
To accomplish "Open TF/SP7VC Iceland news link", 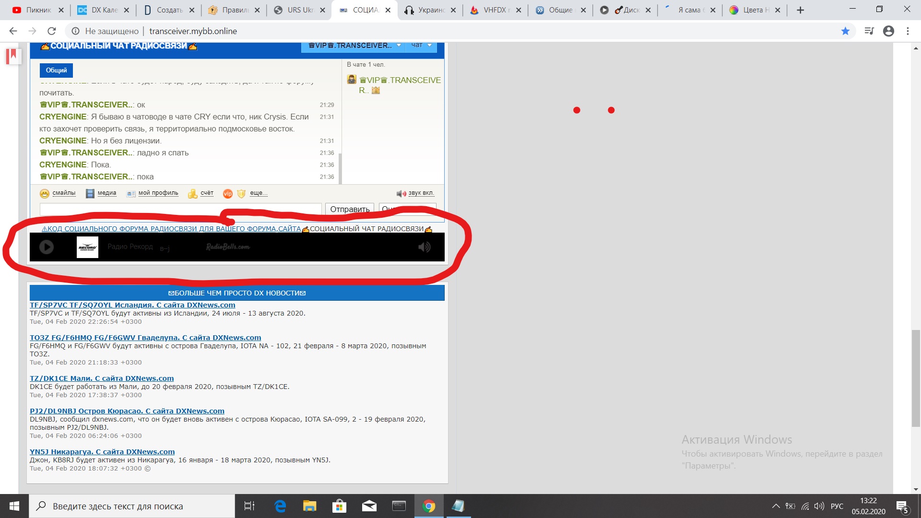I will pos(132,305).
